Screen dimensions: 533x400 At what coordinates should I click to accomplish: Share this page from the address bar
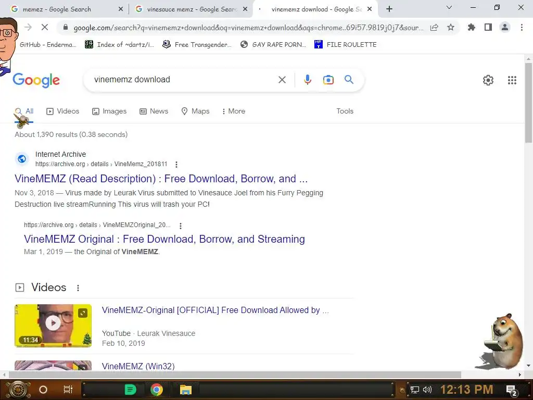tap(434, 28)
